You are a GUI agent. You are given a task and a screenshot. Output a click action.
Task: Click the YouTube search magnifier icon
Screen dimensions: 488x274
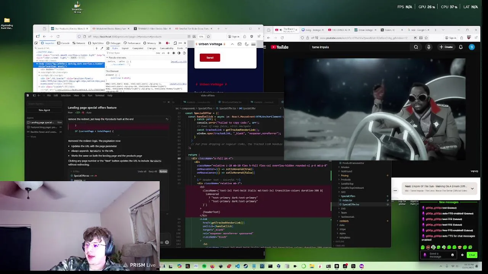point(416,47)
